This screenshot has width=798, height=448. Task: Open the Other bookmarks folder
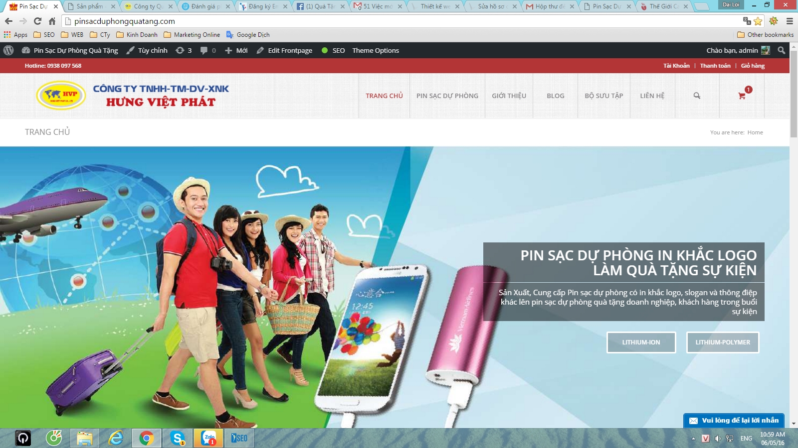pos(765,35)
